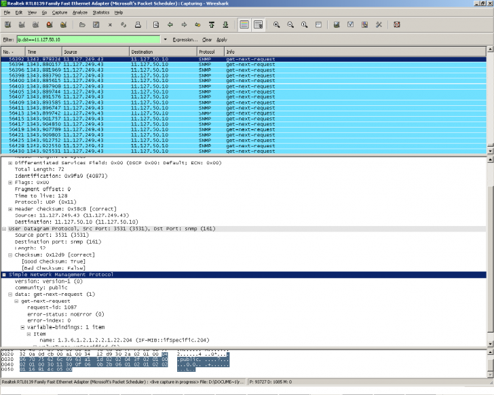The image size is (494, 395).
Task: Click the Print packets toolbar icon
Action: pyautogui.click(x=138, y=24)
